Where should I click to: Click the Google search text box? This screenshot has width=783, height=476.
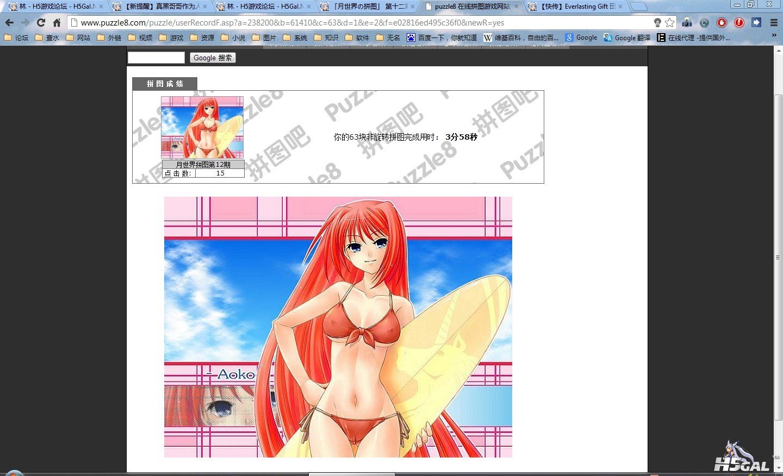[x=156, y=58]
